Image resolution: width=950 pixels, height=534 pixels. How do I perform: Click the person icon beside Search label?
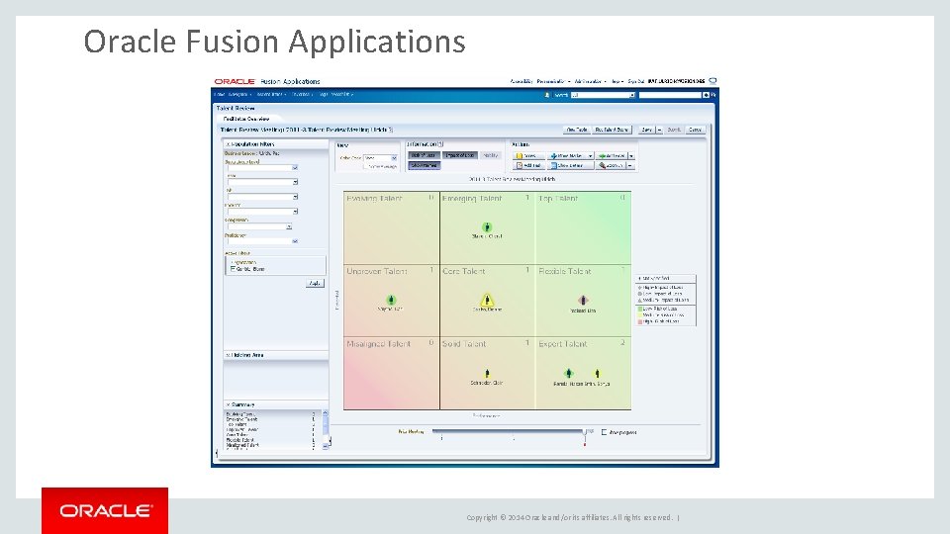click(546, 95)
